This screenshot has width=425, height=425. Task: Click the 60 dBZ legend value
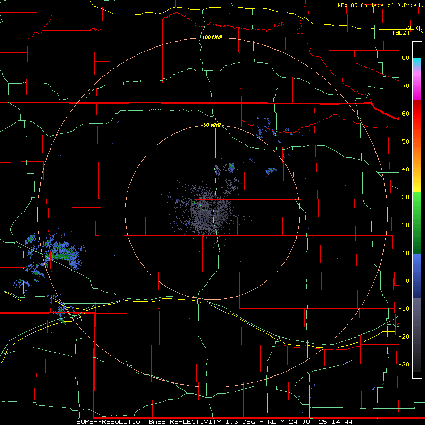406,113
